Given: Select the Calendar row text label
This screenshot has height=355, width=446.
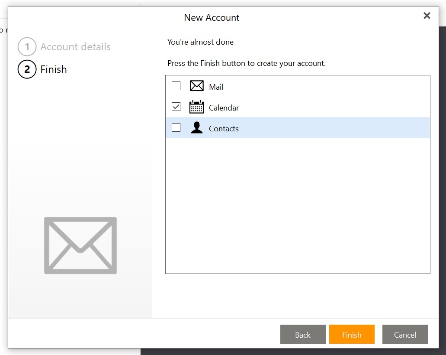Looking at the screenshot, I should [224, 108].
